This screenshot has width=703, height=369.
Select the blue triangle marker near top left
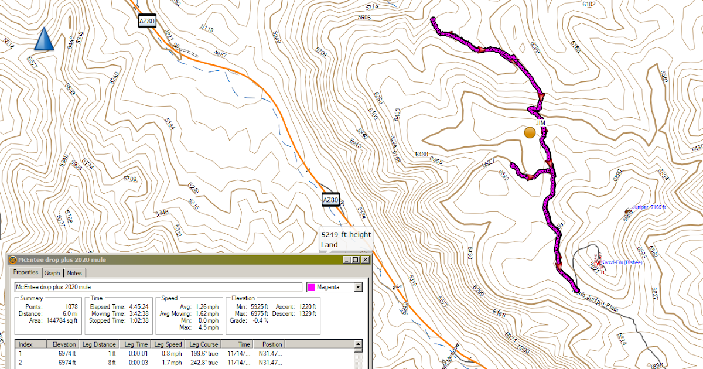[43, 40]
